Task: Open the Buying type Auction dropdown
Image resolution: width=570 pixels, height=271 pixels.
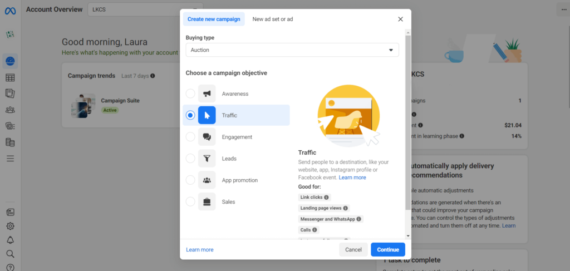Action: [x=292, y=50]
